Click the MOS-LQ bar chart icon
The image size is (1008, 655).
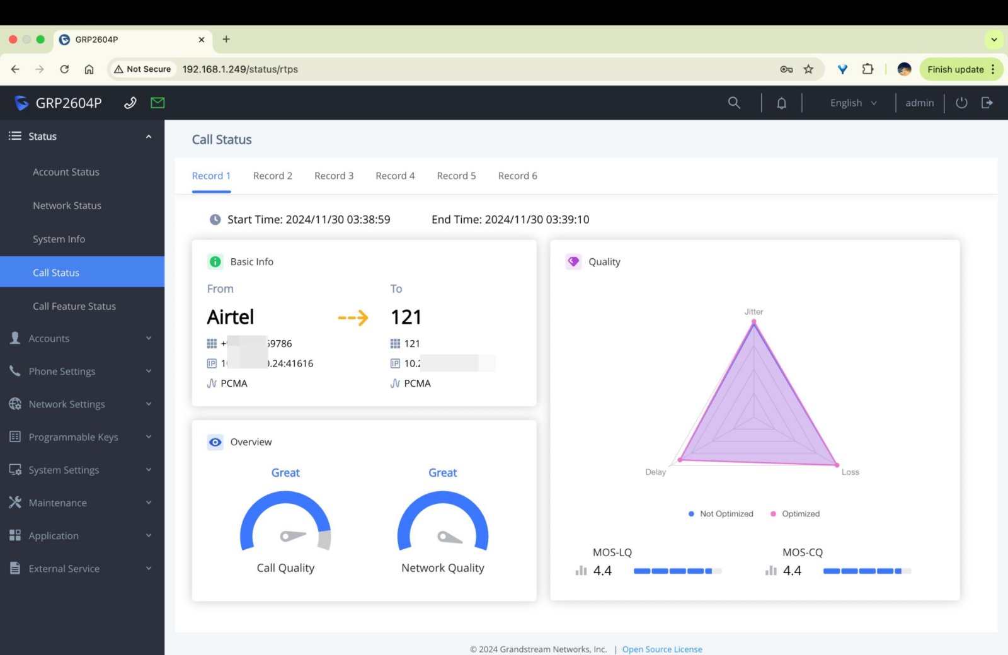point(581,571)
